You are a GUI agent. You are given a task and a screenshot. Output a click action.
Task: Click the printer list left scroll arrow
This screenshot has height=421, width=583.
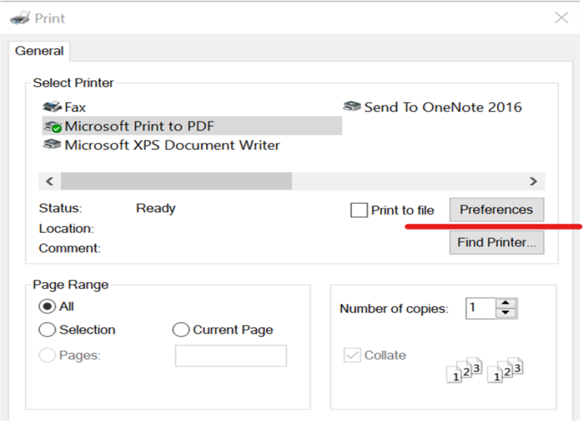[x=50, y=181]
